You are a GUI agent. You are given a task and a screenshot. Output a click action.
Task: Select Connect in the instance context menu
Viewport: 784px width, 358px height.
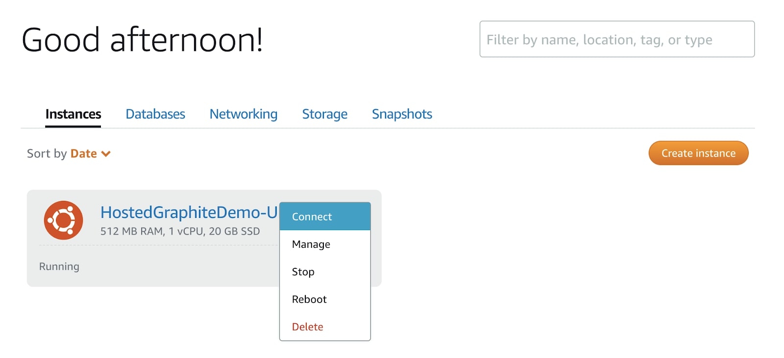point(325,216)
